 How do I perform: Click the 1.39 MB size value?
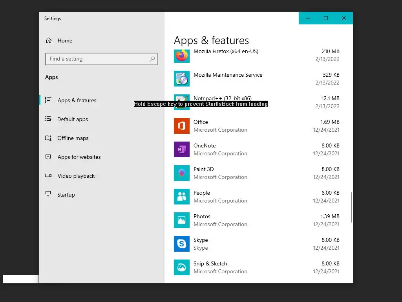point(330,217)
